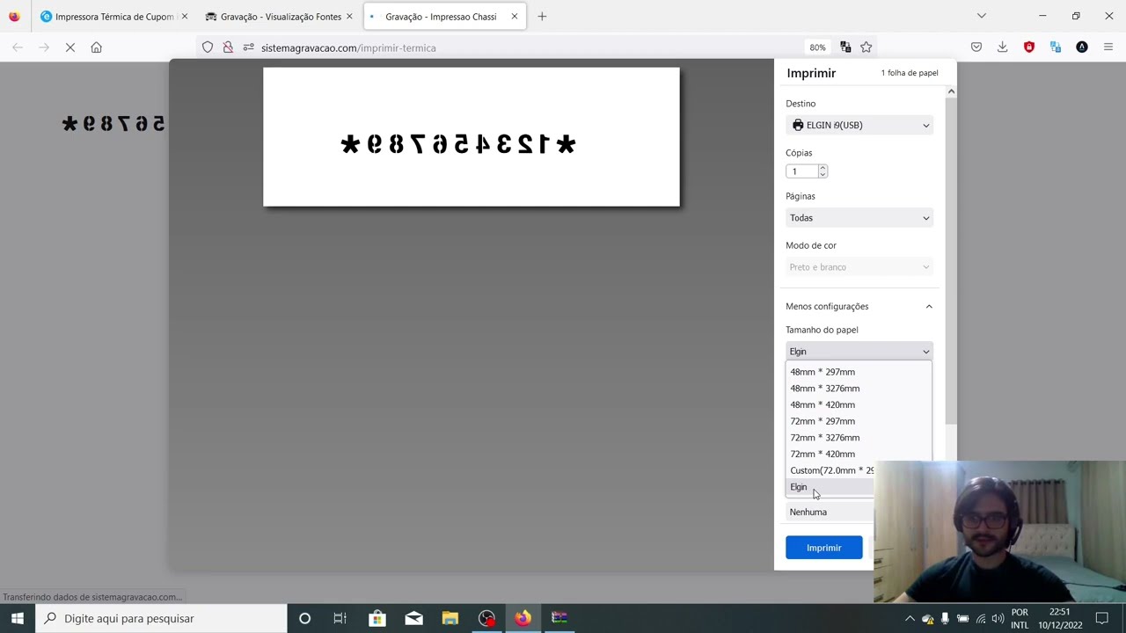This screenshot has width=1126, height=633.
Task: Open Firefox taskbar icon
Action: click(x=523, y=618)
